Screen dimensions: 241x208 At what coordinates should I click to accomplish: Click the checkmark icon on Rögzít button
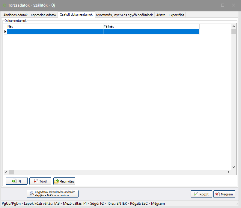(196, 194)
